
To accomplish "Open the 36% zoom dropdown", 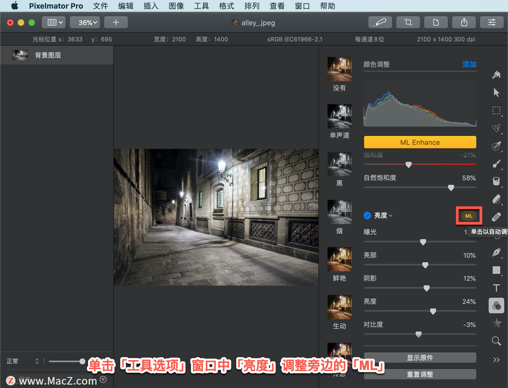I will [85, 22].
